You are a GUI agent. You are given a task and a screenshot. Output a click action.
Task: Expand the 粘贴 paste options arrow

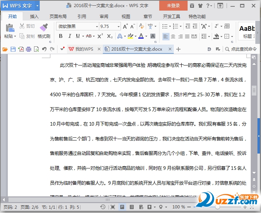15,36
